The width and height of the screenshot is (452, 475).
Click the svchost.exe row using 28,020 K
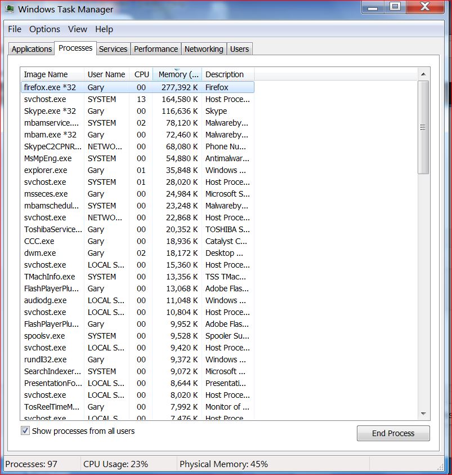click(137, 182)
